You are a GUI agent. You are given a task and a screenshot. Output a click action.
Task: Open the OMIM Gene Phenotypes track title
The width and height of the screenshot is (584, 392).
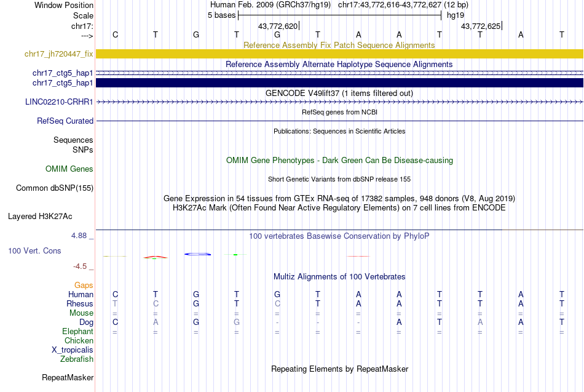click(x=339, y=161)
